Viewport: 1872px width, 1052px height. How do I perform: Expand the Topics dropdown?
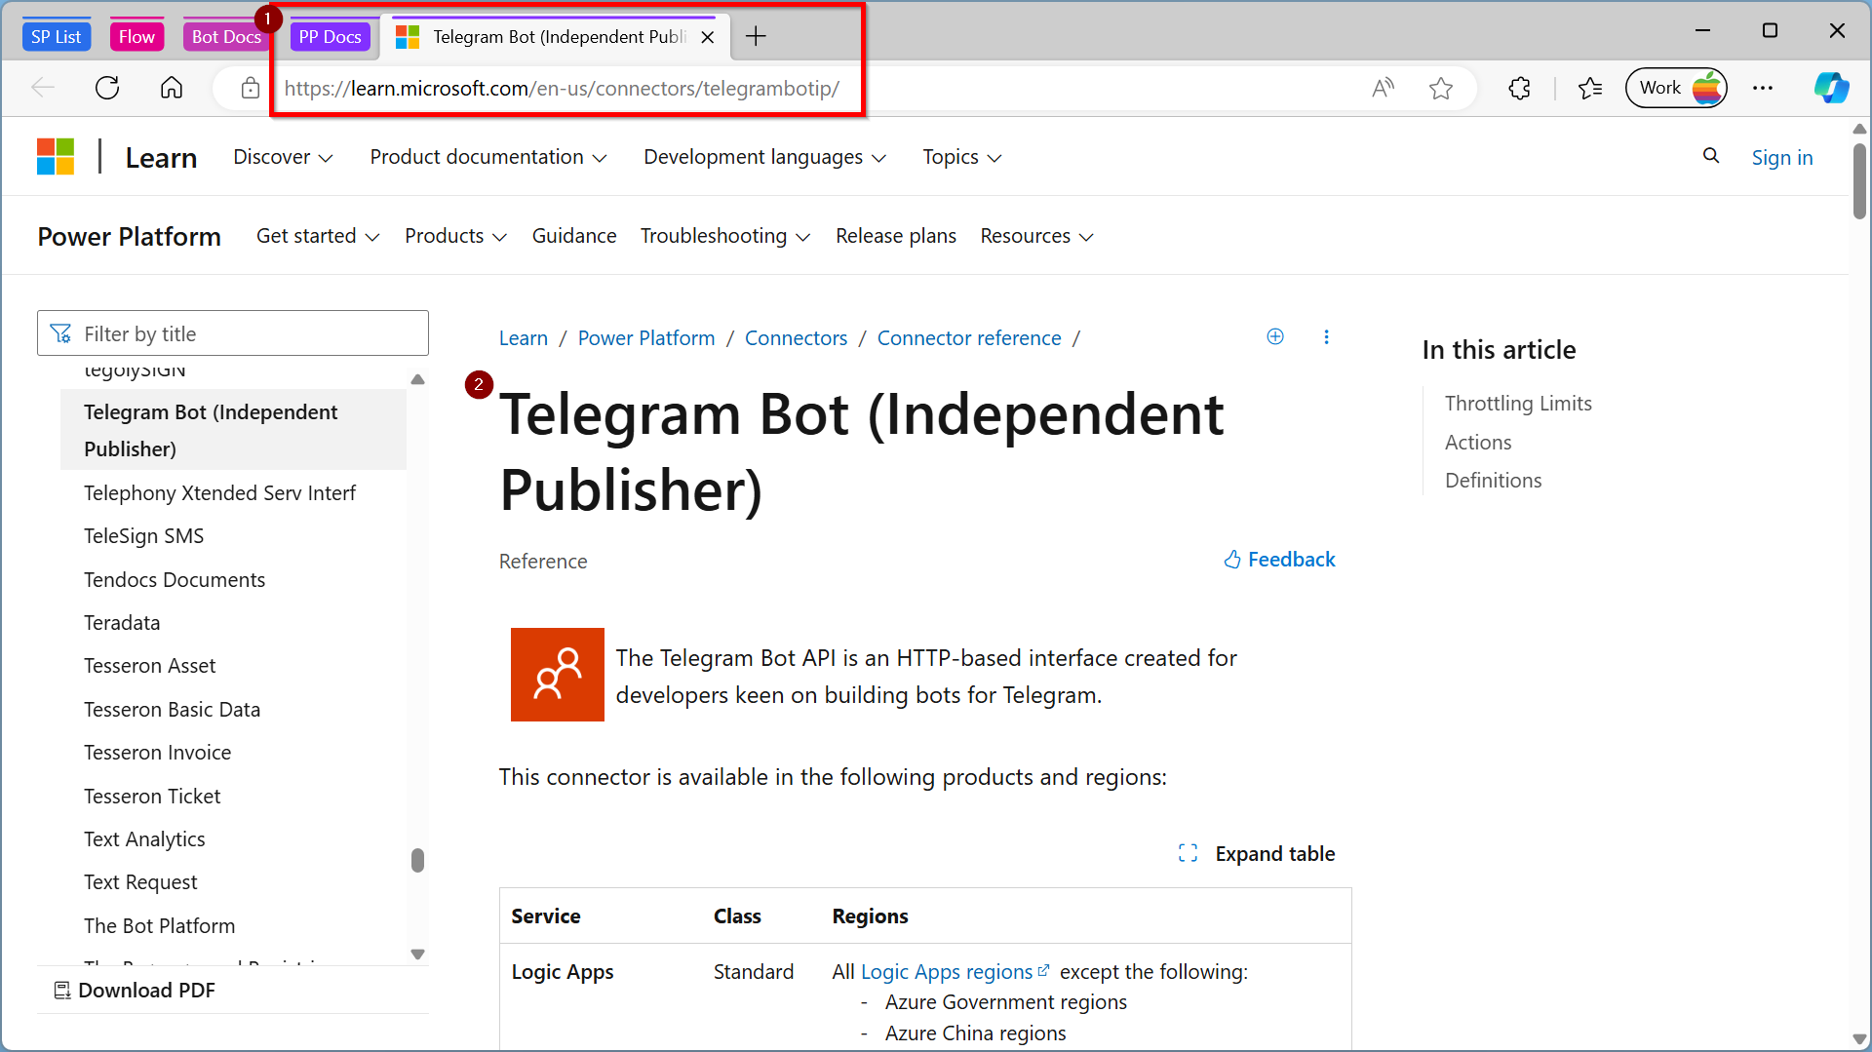click(962, 157)
